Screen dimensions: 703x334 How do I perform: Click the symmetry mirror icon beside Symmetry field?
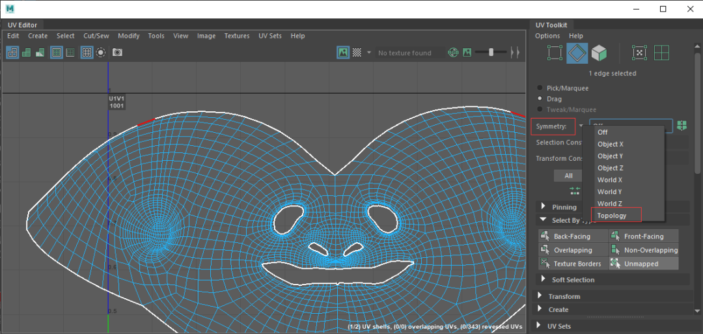coord(682,126)
